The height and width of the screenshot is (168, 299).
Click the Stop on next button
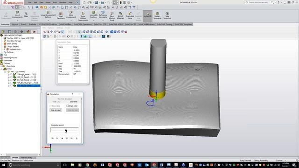click(56, 110)
